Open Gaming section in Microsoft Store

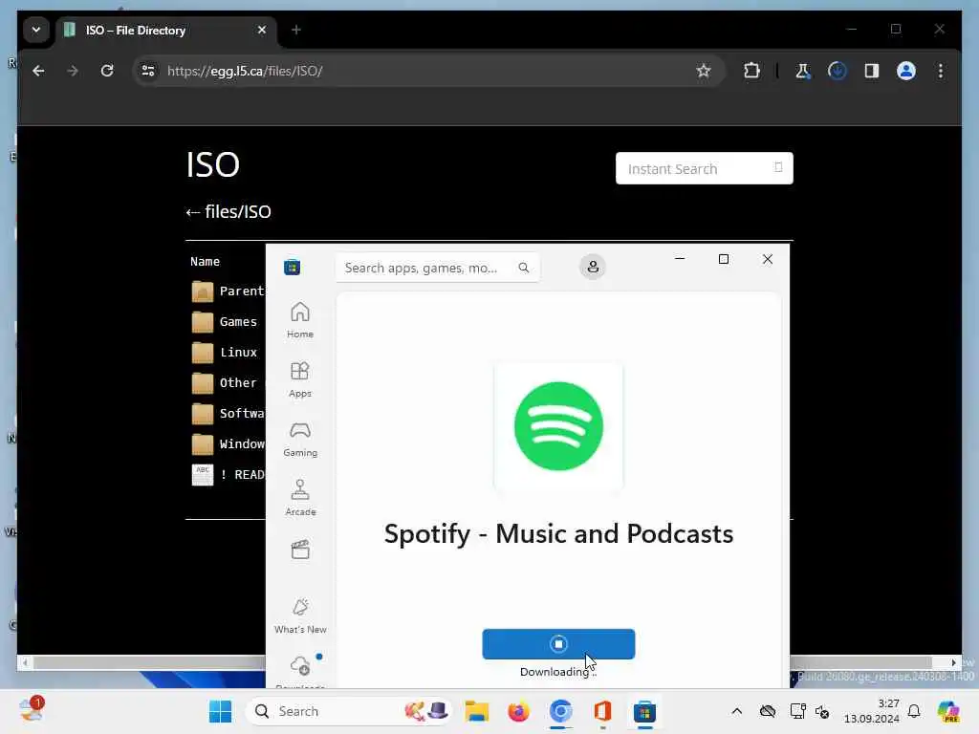pos(300,438)
